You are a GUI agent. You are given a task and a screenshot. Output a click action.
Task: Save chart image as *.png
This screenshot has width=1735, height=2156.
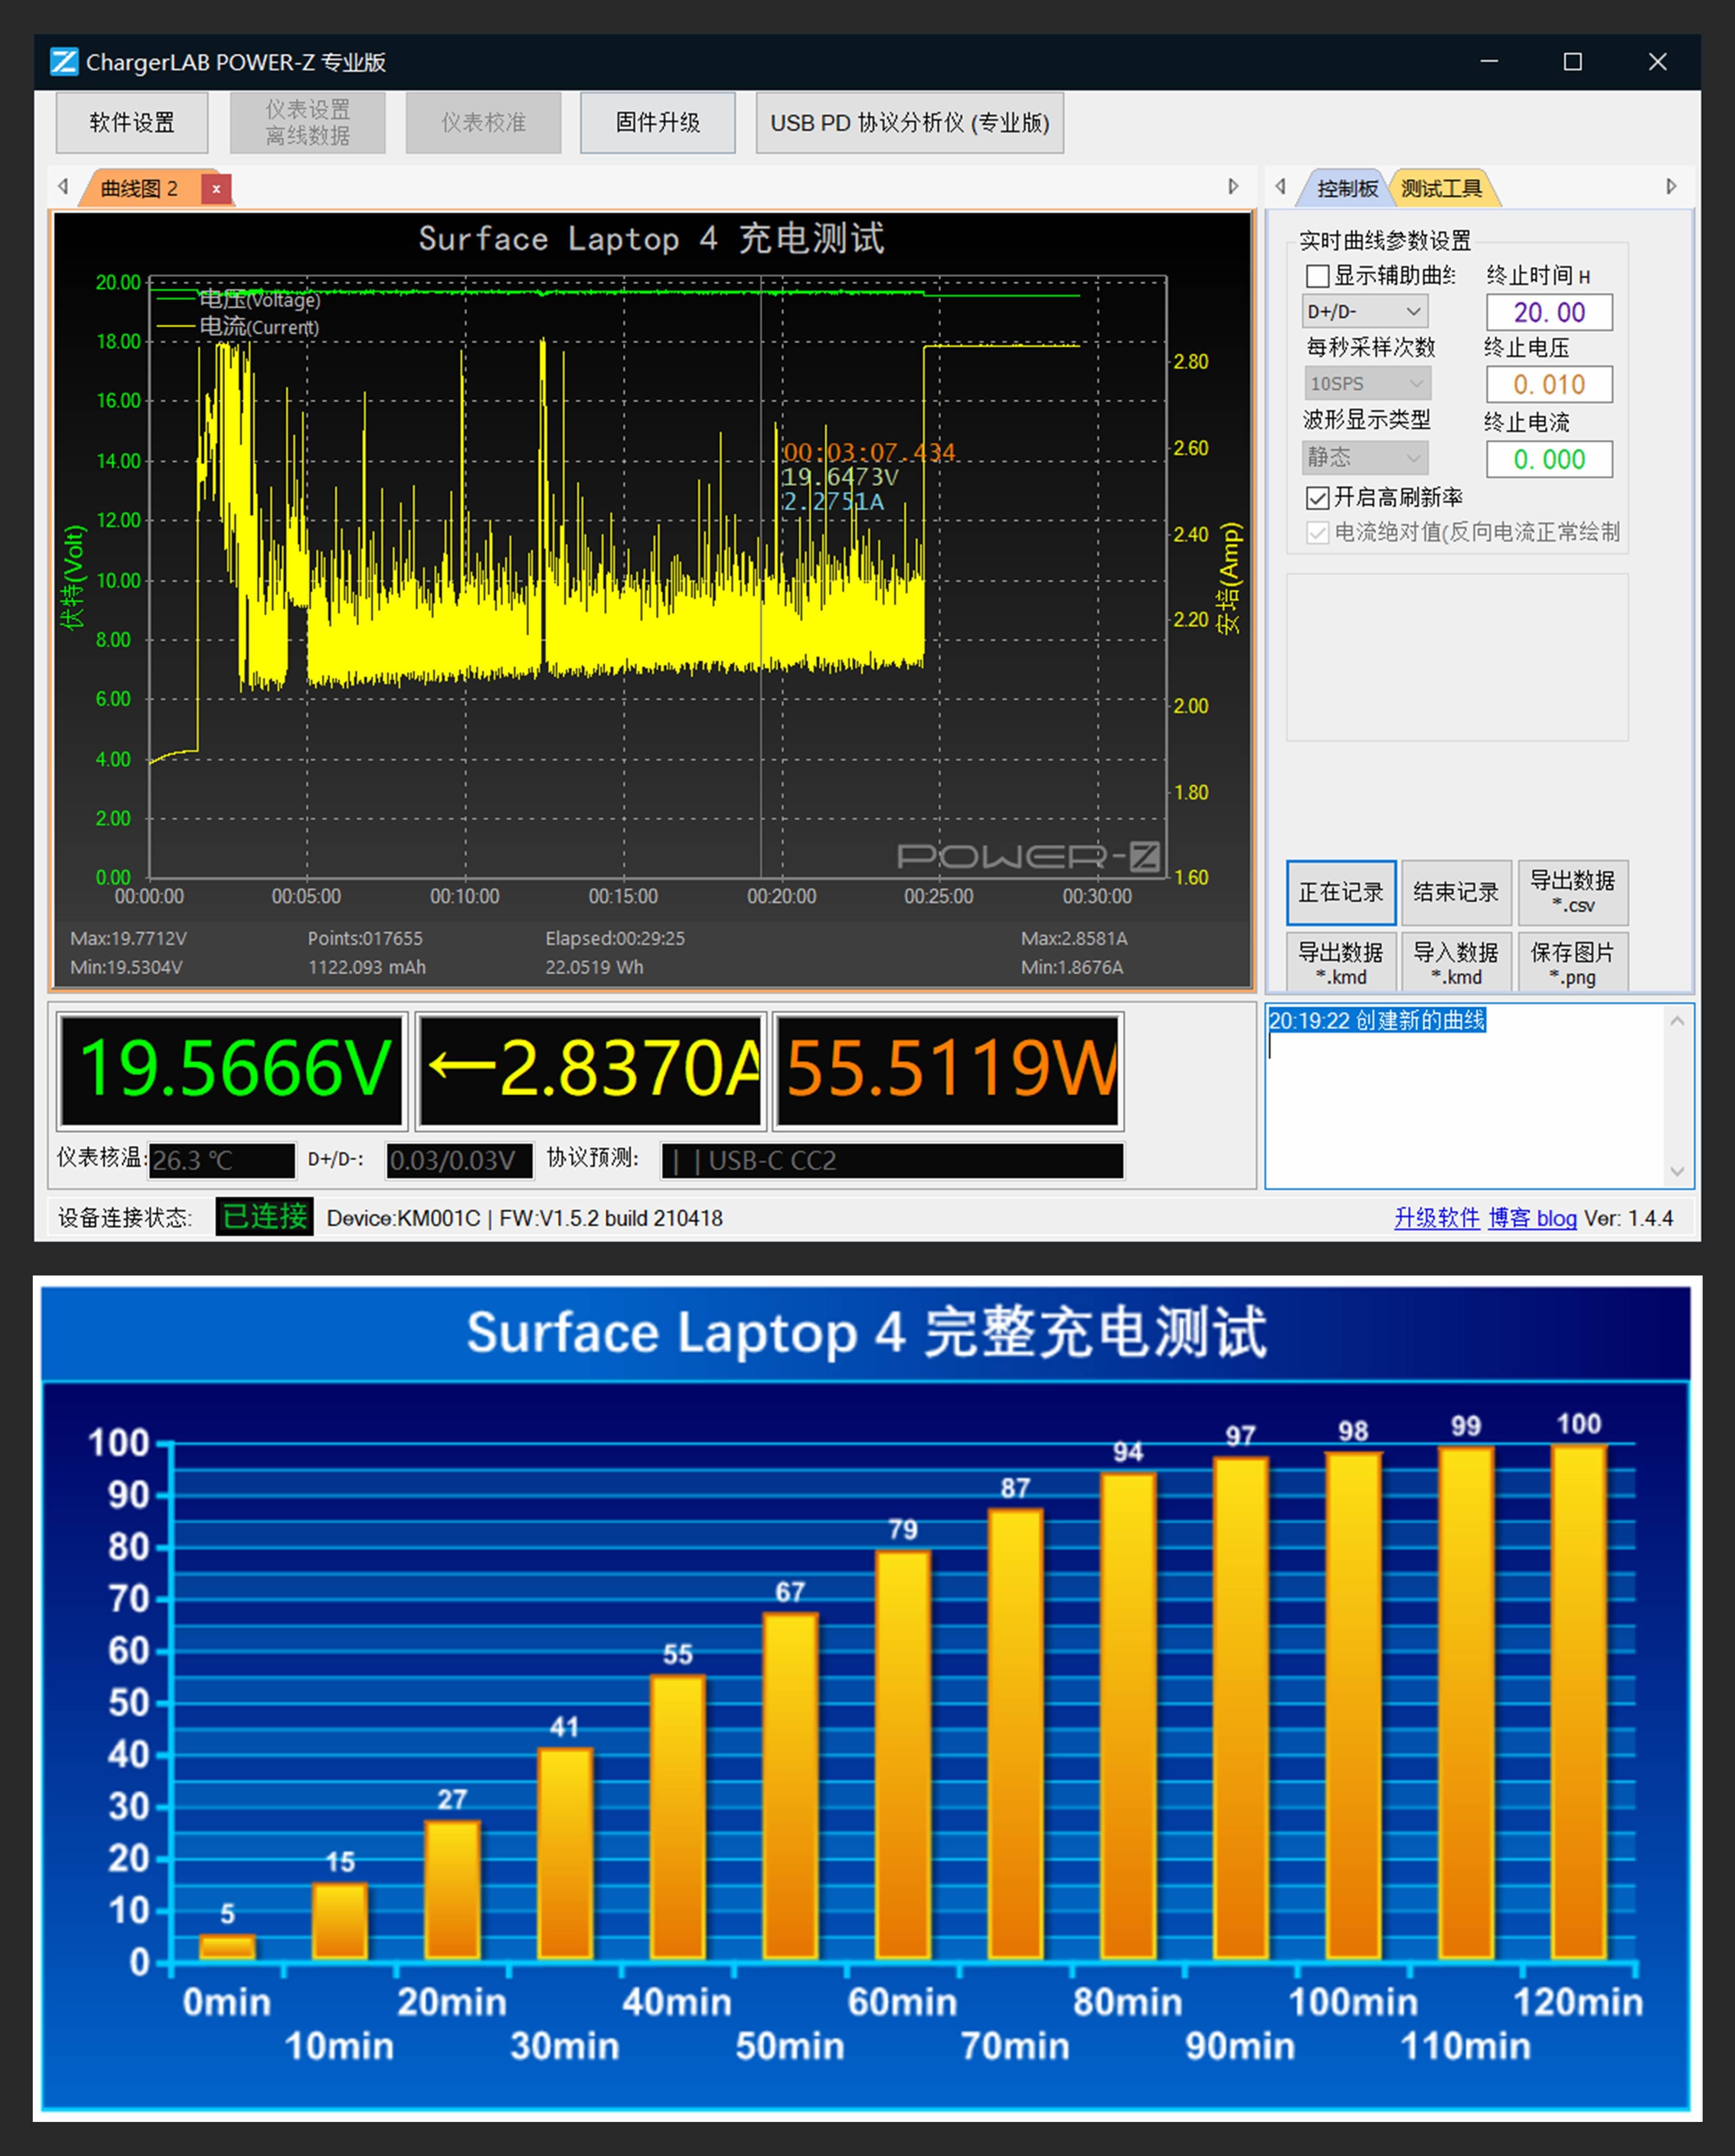click(x=1573, y=962)
